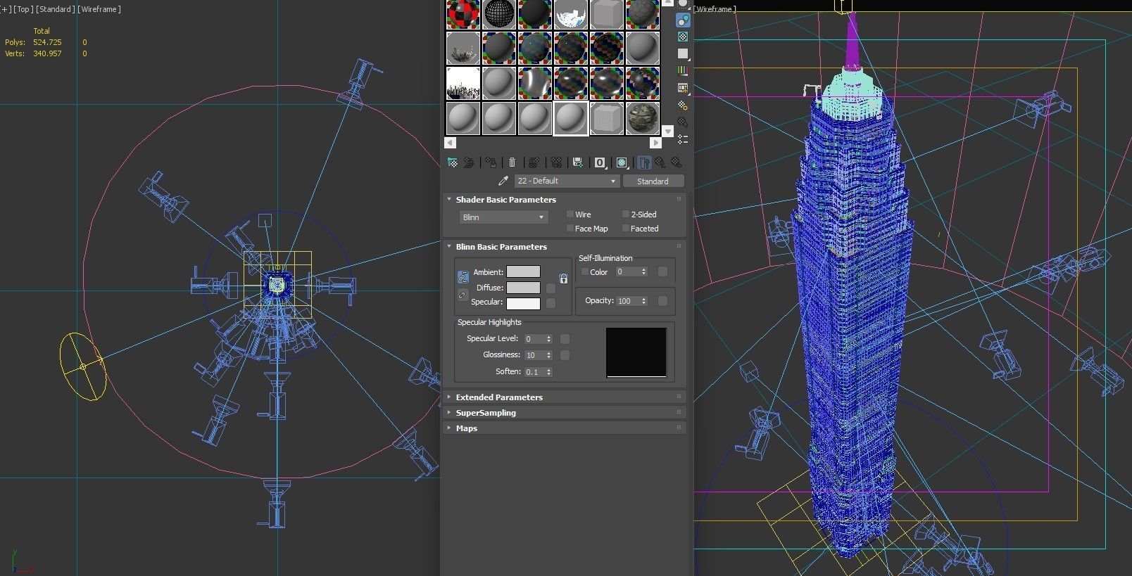Open the [+] viewport general menu
The height and width of the screenshot is (576, 1132).
pyautogui.click(x=6, y=9)
